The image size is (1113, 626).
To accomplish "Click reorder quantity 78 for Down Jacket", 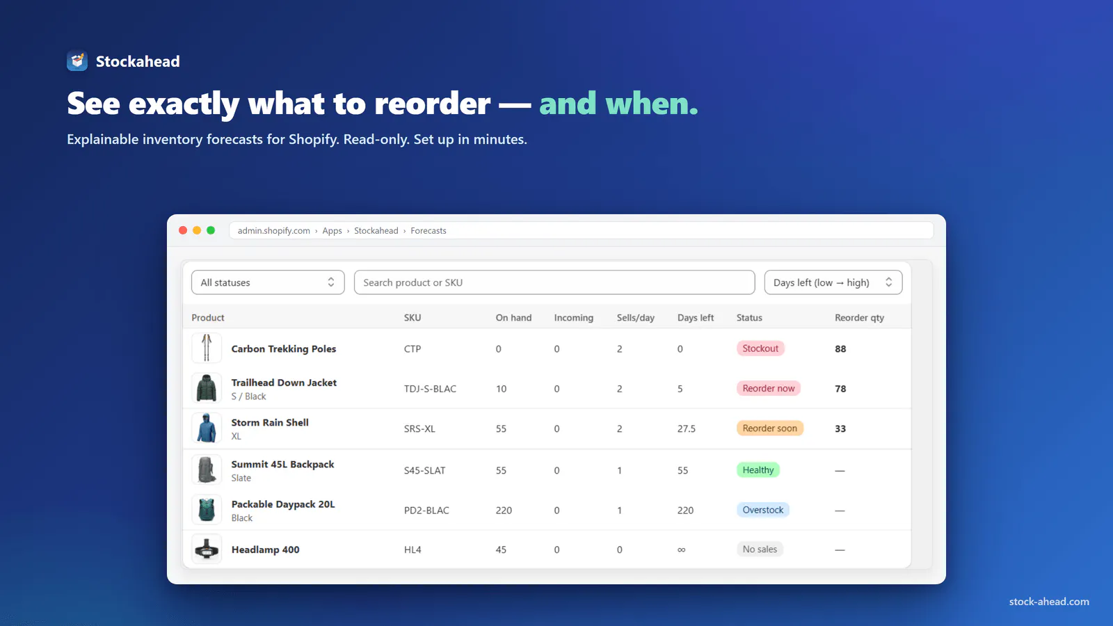I will (840, 389).
